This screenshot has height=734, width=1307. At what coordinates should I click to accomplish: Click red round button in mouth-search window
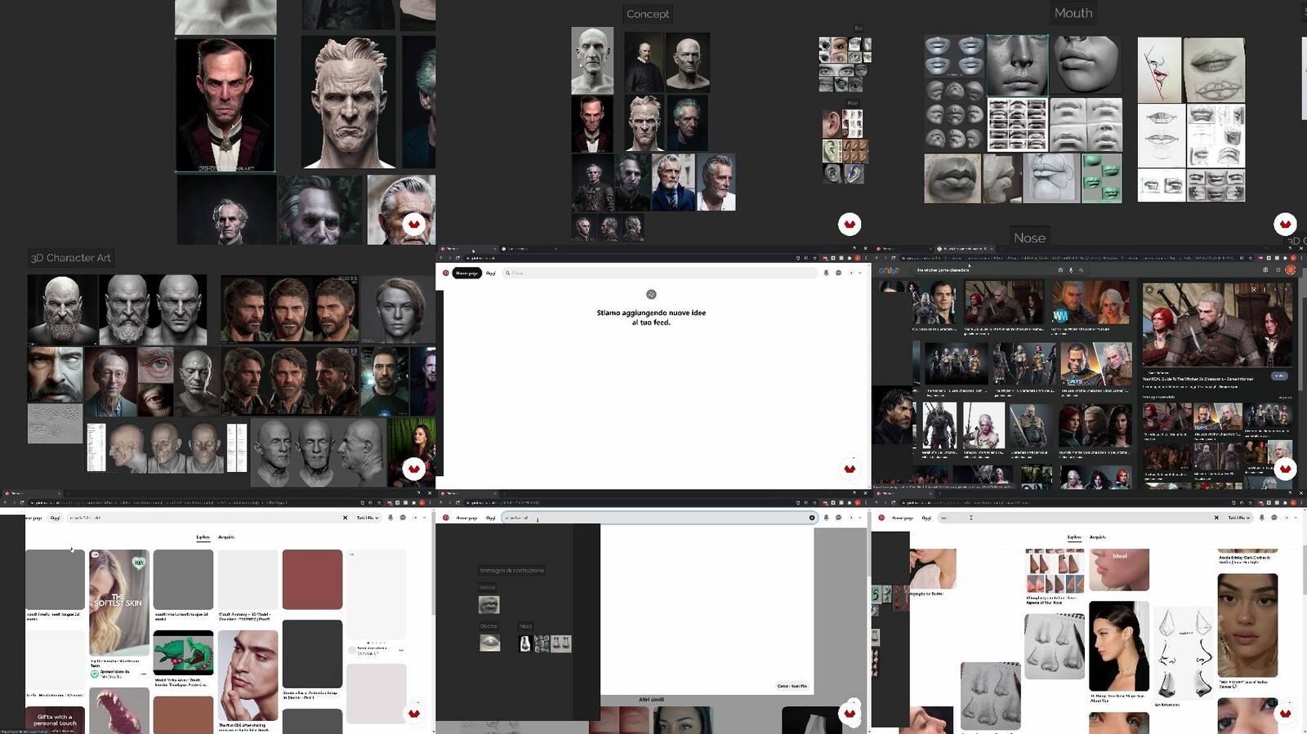coord(414,713)
